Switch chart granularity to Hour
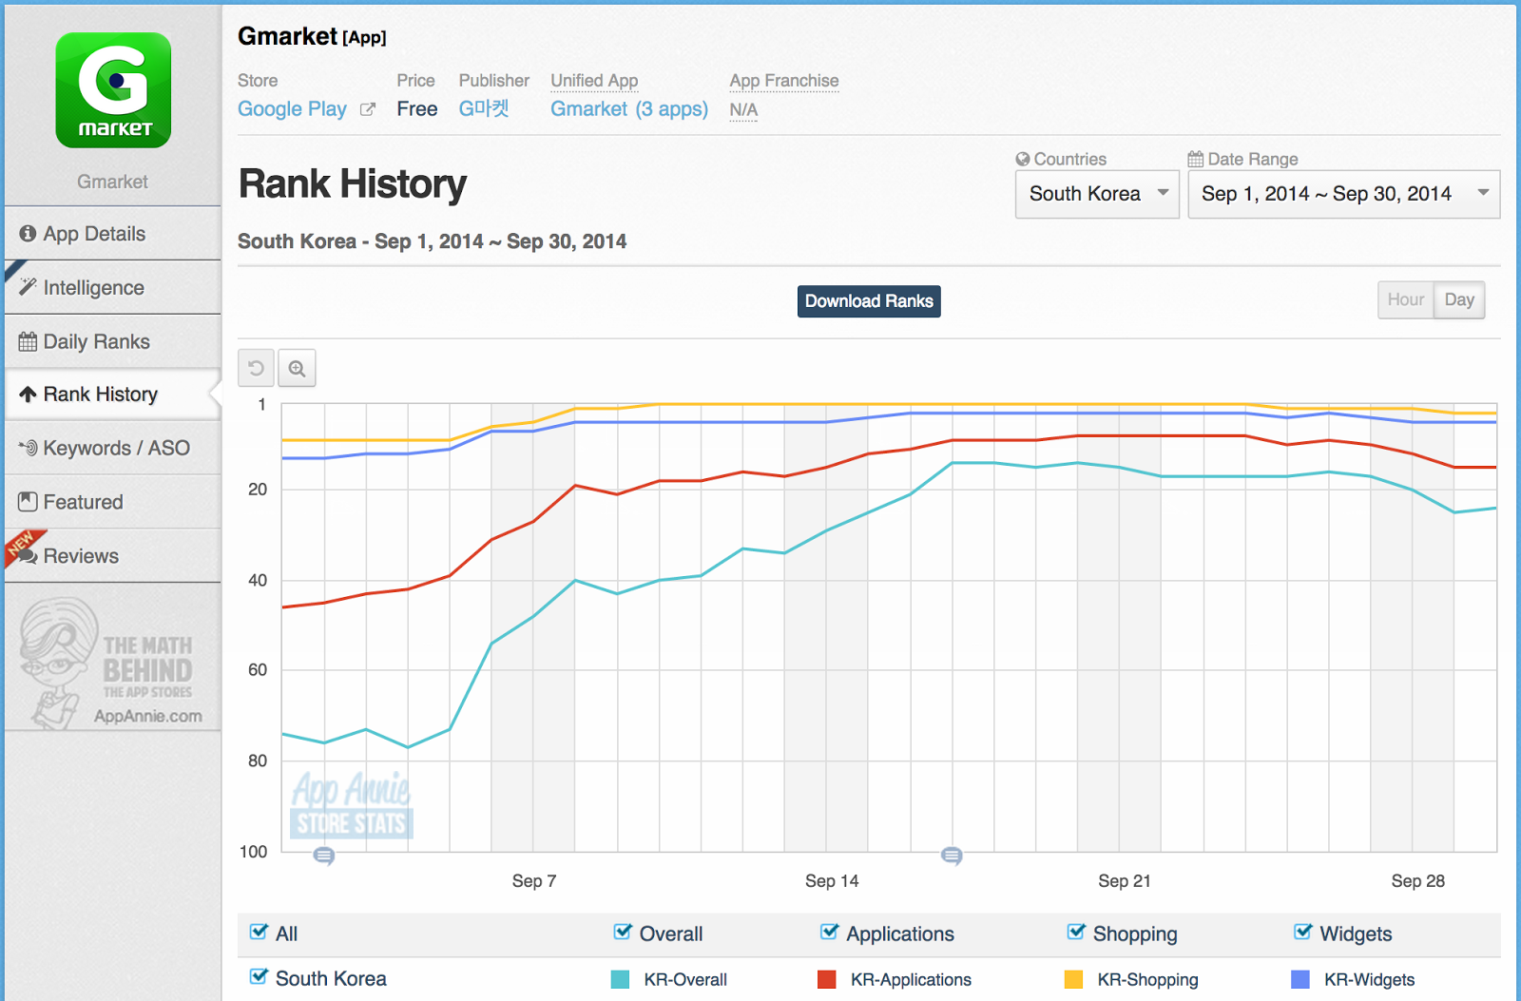This screenshot has width=1521, height=1001. click(x=1405, y=299)
